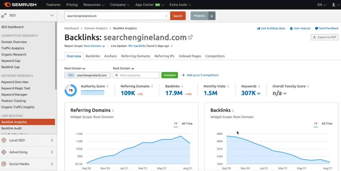Screen dimensions: 341x171
Task: Select 1Y range in Referring Domains chart
Action: (x=176, y=124)
